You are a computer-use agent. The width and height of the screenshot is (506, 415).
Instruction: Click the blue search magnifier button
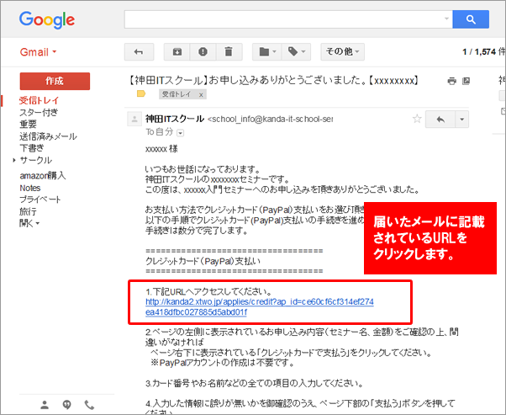(471, 19)
